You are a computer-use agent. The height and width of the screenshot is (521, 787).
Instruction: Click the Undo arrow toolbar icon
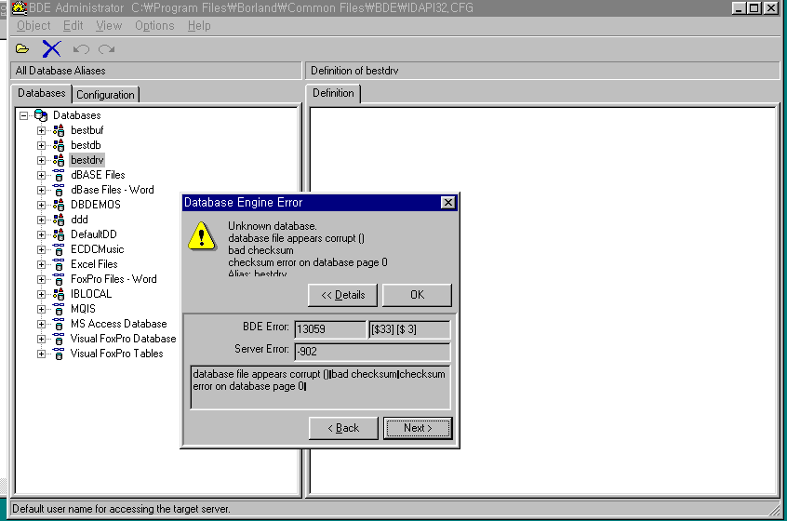point(81,48)
